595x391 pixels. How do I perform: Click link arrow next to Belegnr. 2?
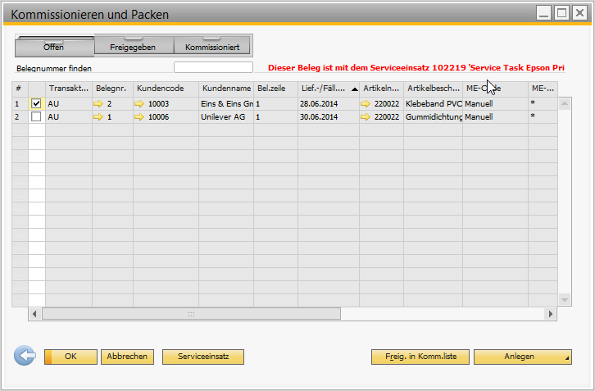99,104
